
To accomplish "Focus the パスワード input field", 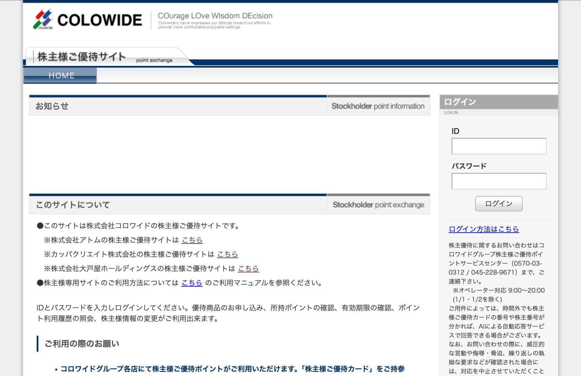I will click(x=499, y=181).
